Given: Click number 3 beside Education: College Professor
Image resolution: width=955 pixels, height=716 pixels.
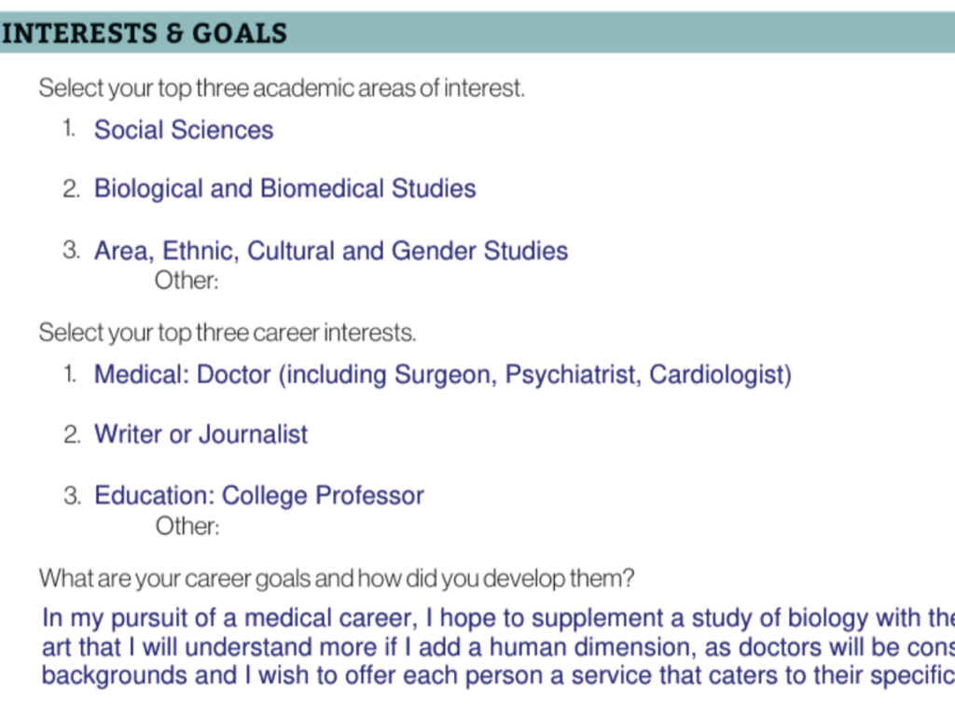Looking at the screenshot, I should point(72,495).
